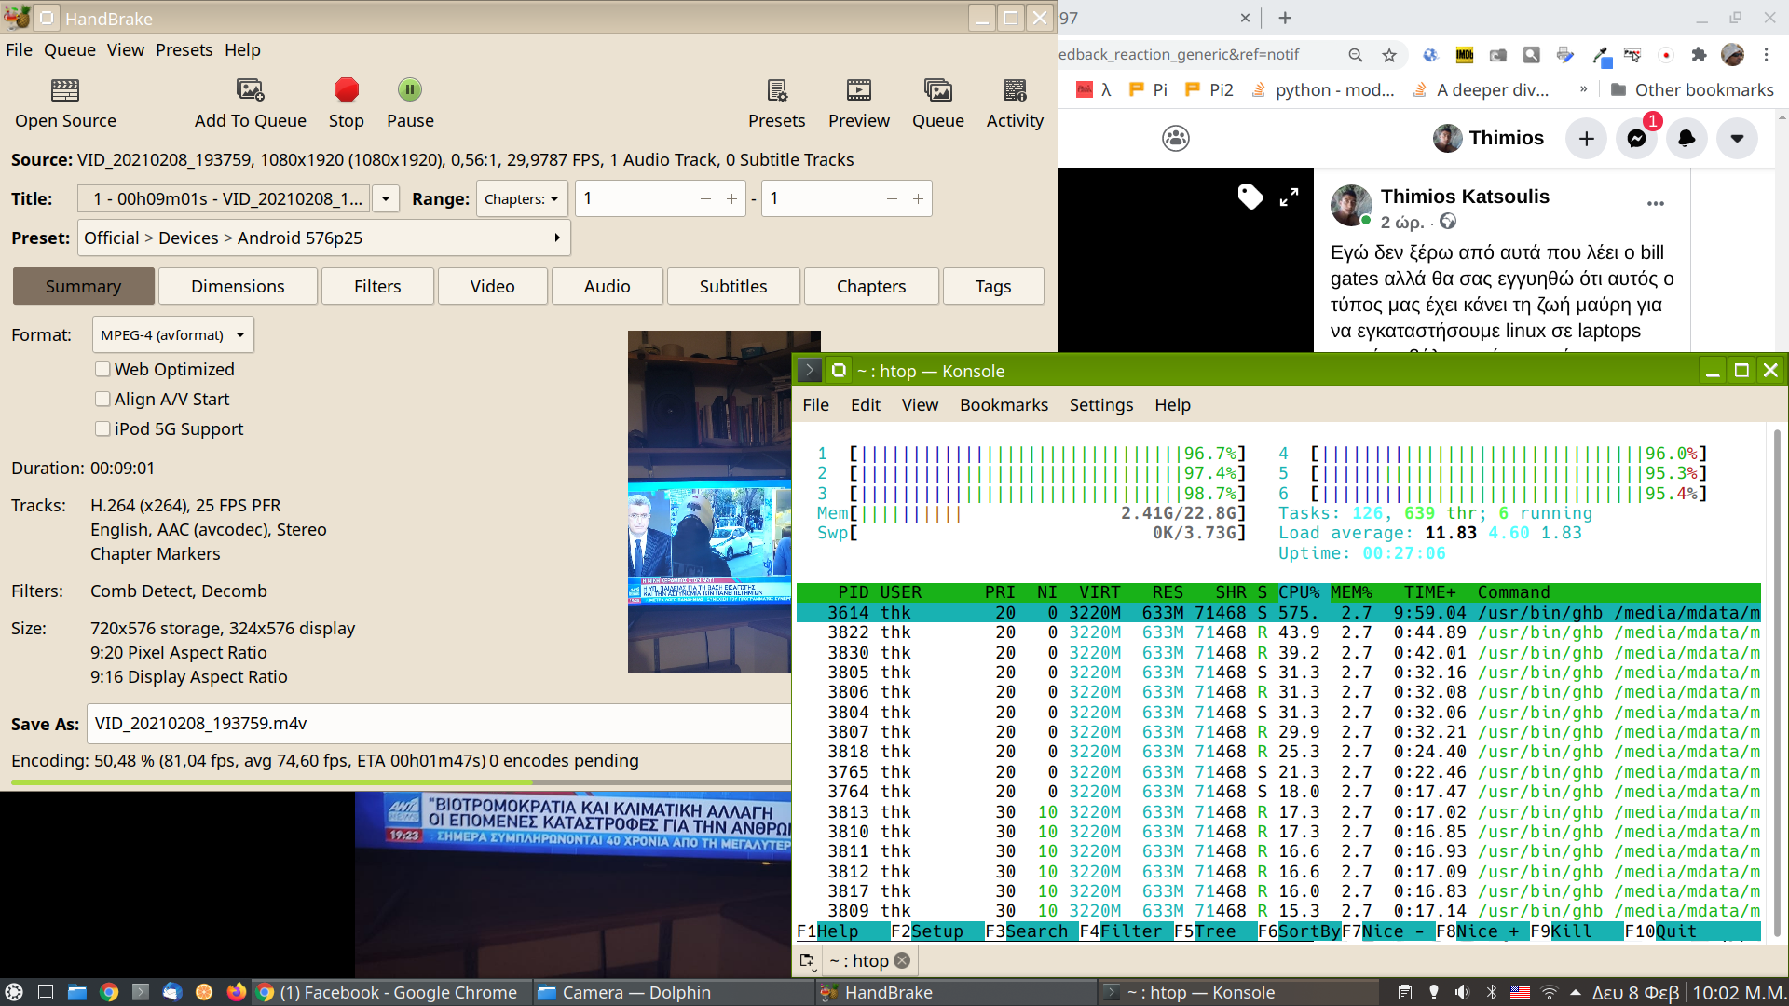Click the Konsole vertical scrollbar
Image resolution: width=1789 pixels, height=1006 pixels.
(1777, 680)
